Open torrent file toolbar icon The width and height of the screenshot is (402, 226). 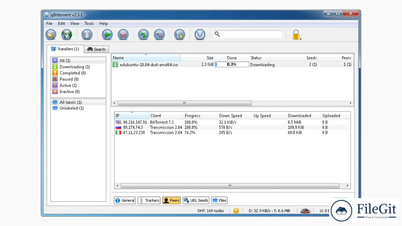click(51, 35)
